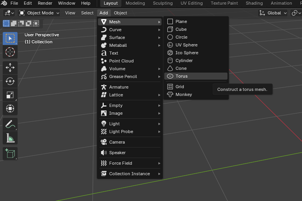This screenshot has width=302, height=201.
Task: Activate the 3D Cursor tool
Action: (10, 52)
